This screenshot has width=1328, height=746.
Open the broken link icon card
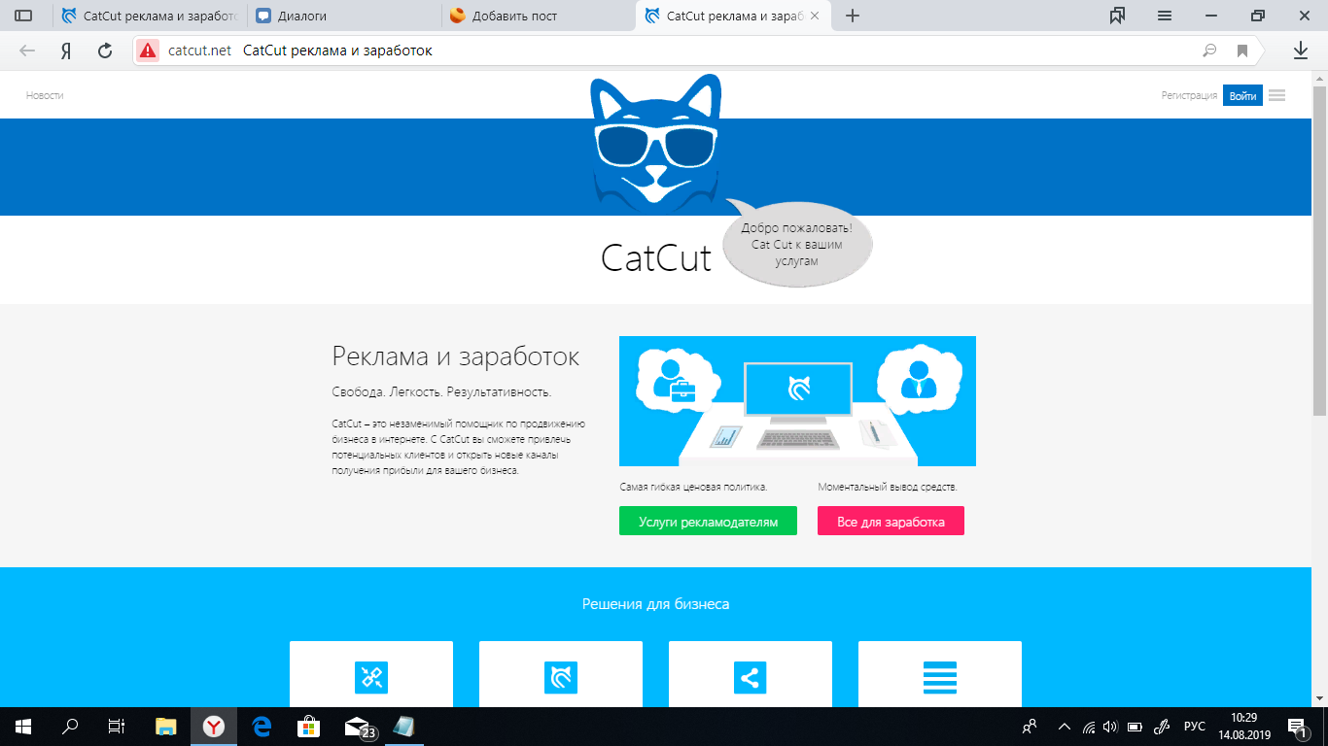[x=371, y=674]
